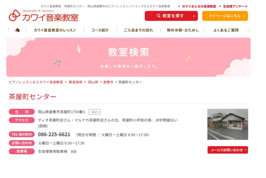Open よくあるご質問 menu item

(x=226, y=30)
